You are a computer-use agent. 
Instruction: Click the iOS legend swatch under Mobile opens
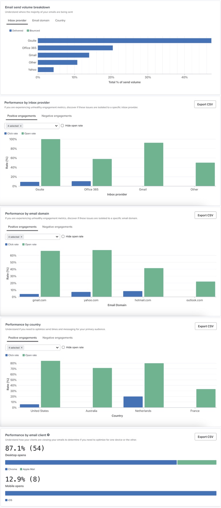pos(6,500)
